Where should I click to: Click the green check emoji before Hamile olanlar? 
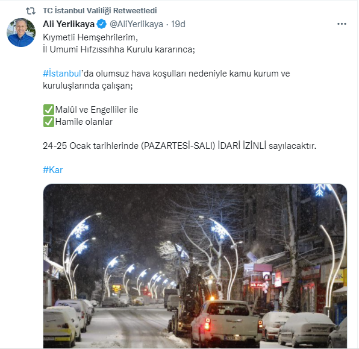click(x=49, y=122)
